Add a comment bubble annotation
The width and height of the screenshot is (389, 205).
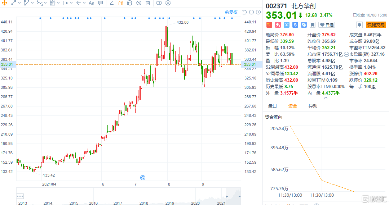[101, 3]
